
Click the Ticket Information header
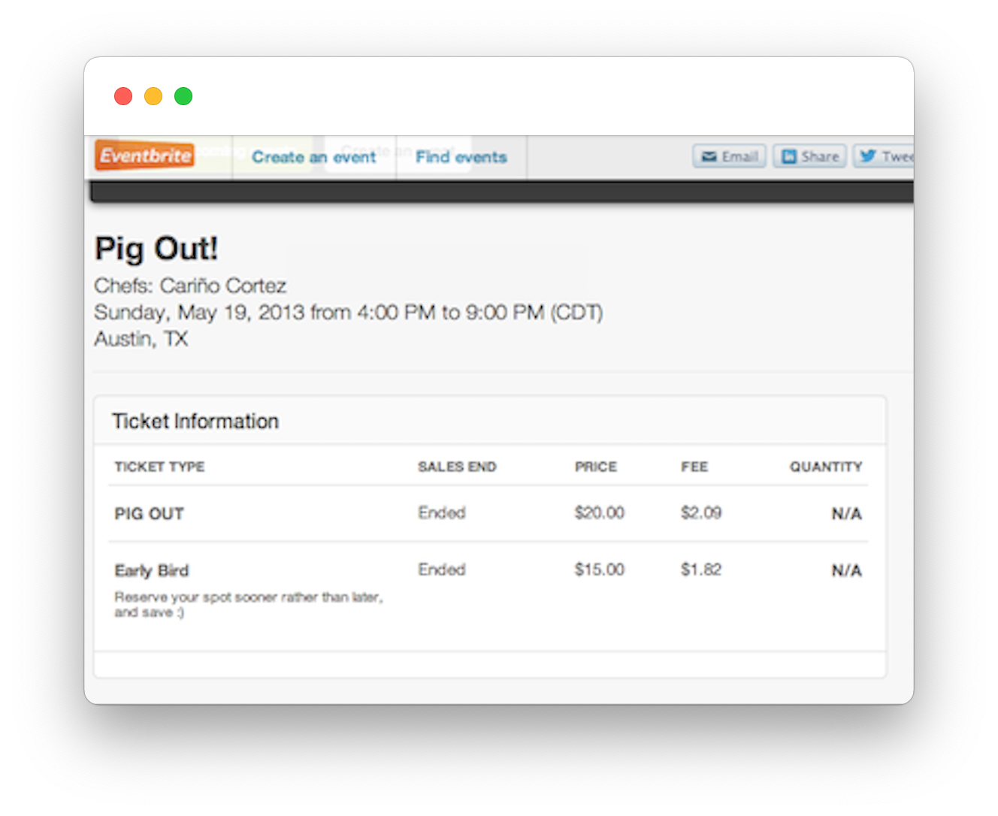pyautogui.click(x=195, y=421)
